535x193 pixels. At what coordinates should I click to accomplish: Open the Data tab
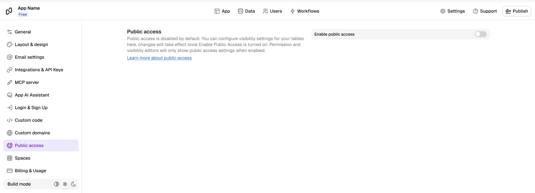coord(246,11)
